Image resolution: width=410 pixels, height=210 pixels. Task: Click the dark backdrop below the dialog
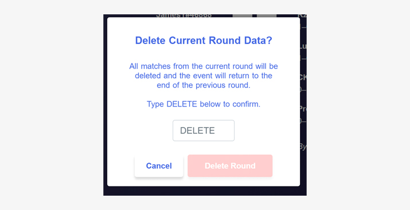[x=205, y=191]
